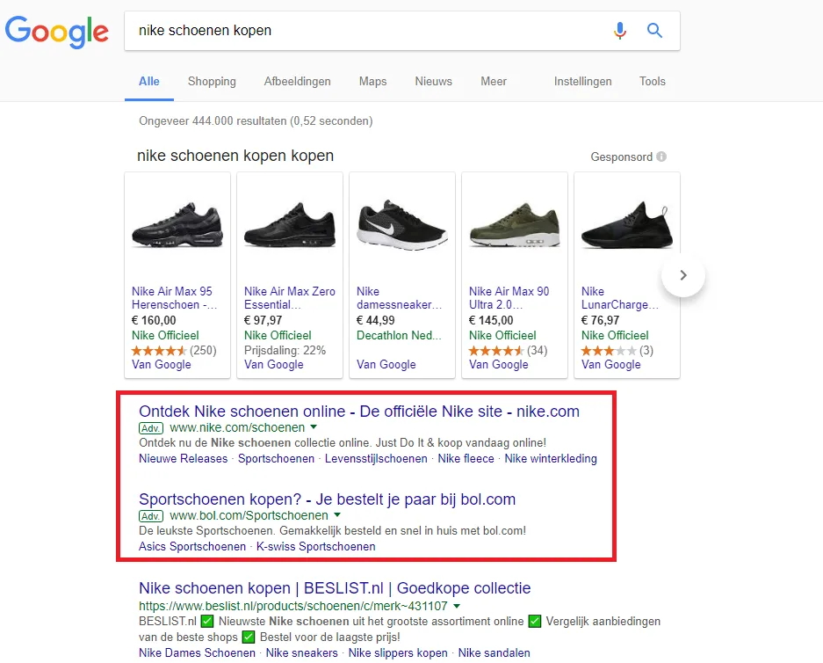This screenshot has height=663, width=823.
Task: Click the Nike LunarCharge shoe image
Action: pos(627,225)
